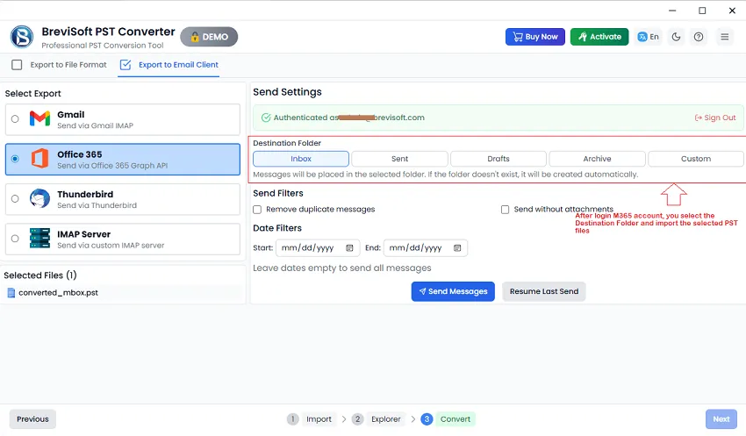
Task: Click Send Messages button
Action: click(453, 291)
